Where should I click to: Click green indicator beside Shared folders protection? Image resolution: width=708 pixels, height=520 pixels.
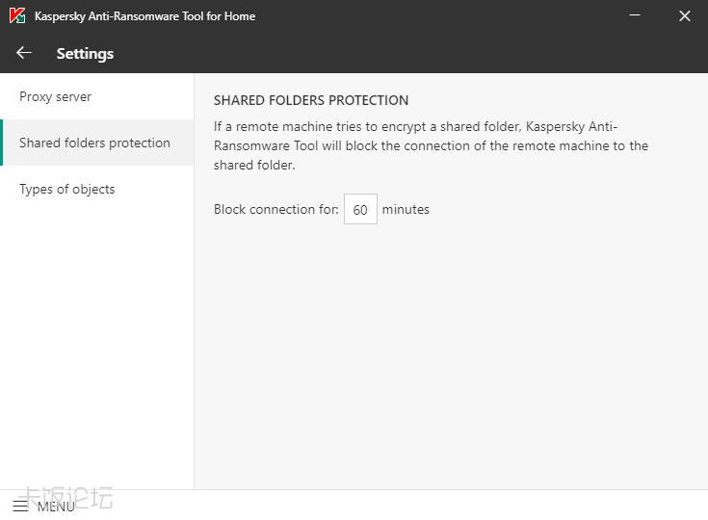pyautogui.click(x=2, y=143)
